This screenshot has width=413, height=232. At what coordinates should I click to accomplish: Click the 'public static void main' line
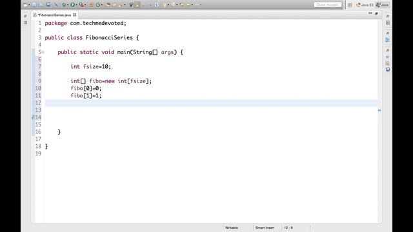pos(120,52)
